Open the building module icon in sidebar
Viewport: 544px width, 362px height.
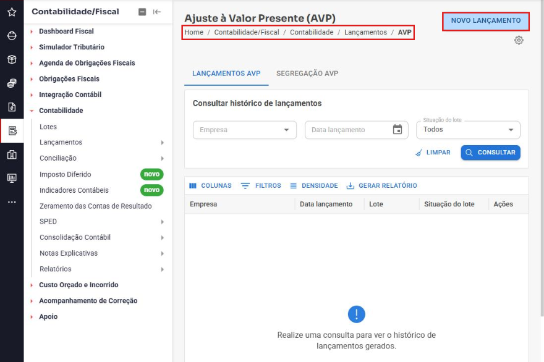point(12,154)
